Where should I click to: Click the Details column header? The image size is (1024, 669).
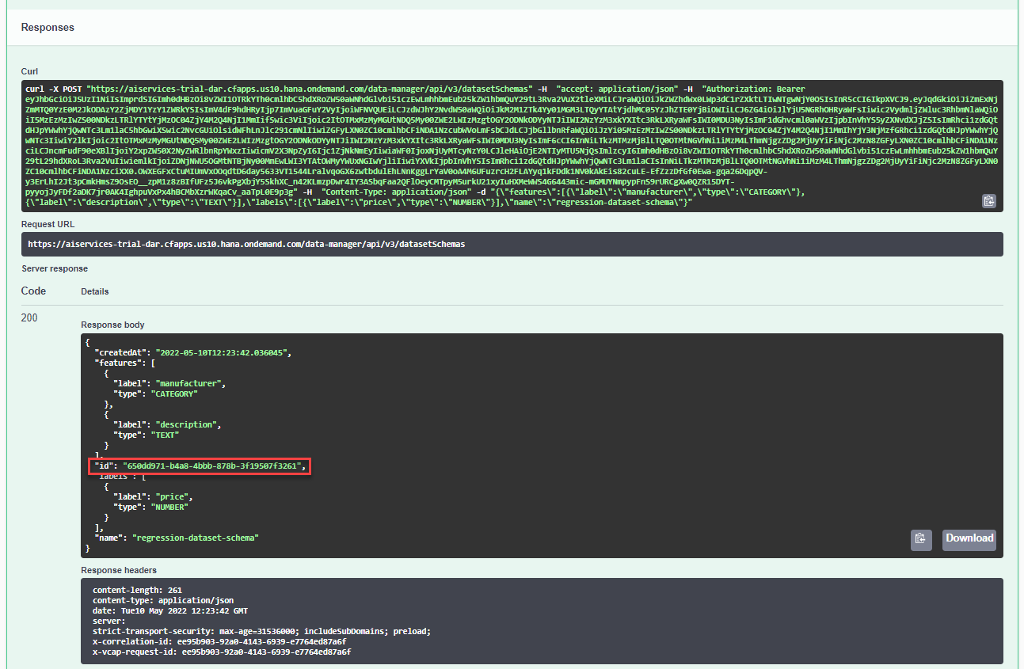(94, 291)
